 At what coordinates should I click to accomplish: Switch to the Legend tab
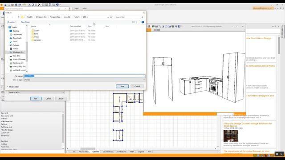(x=141, y=152)
